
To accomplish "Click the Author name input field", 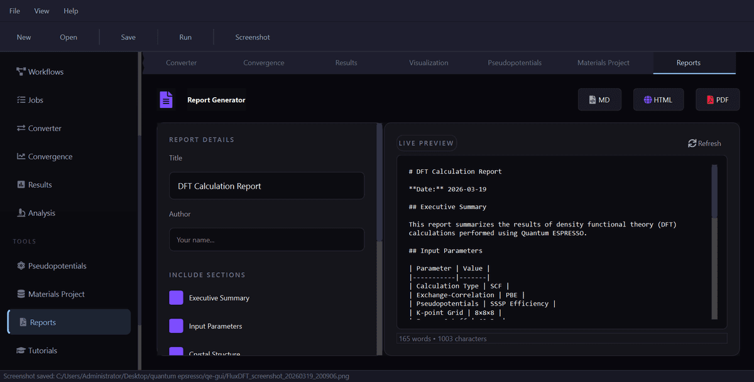I will click(x=266, y=240).
